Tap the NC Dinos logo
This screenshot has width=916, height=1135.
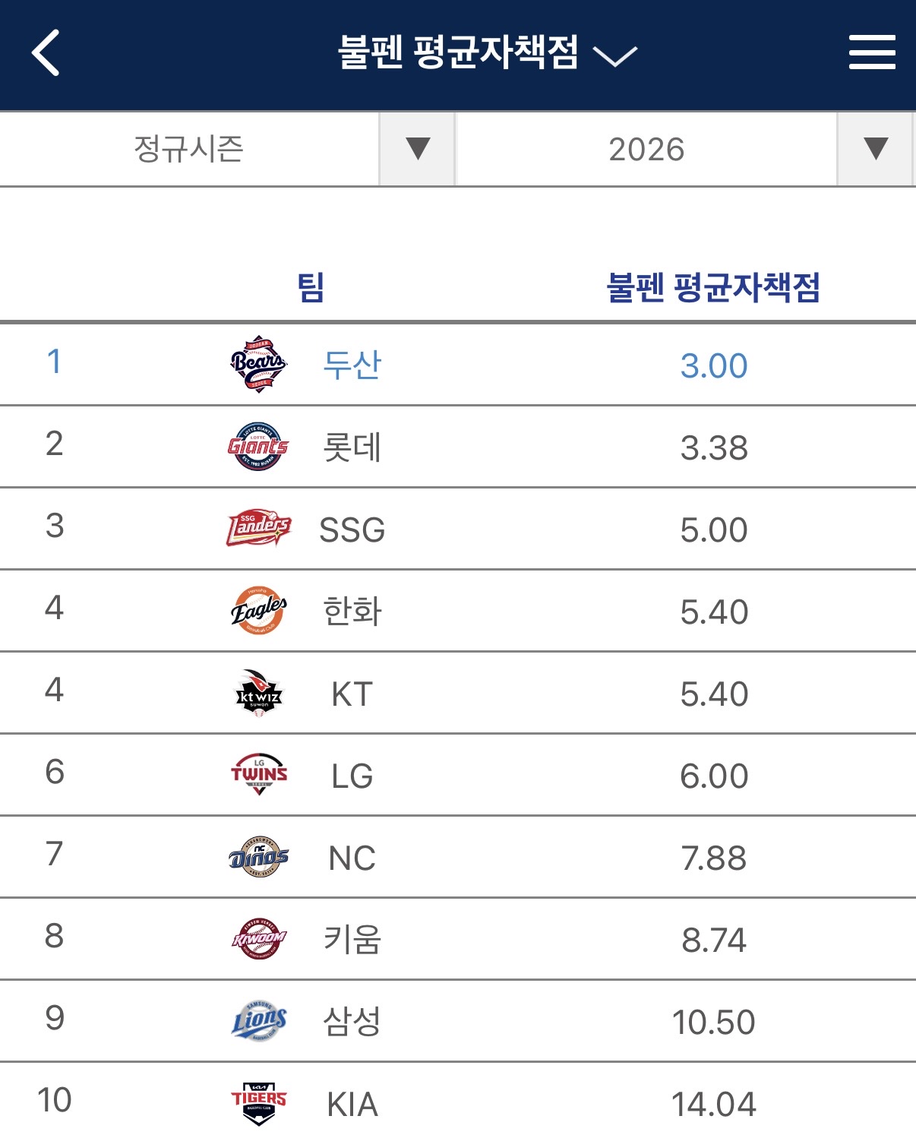click(x=258, y=857)
